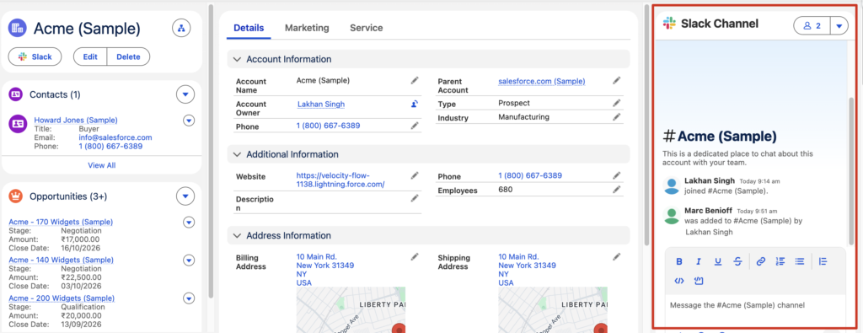Viewport: 863px width, 333px height.
Task: Insert inline code in Slack composer
Action: pyautogui.click(x=679, y=281)
